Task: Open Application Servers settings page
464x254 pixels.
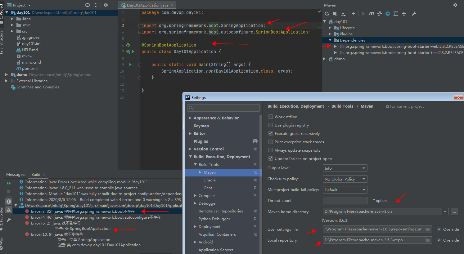Action: pos(216,250)
